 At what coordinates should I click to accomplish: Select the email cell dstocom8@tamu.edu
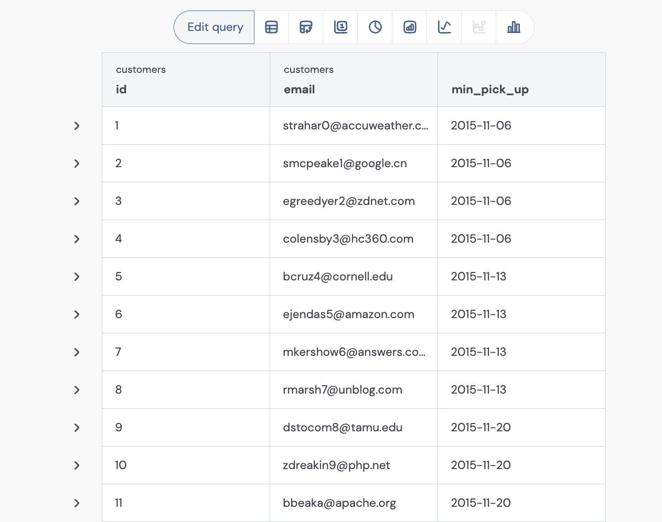[354, 428]
